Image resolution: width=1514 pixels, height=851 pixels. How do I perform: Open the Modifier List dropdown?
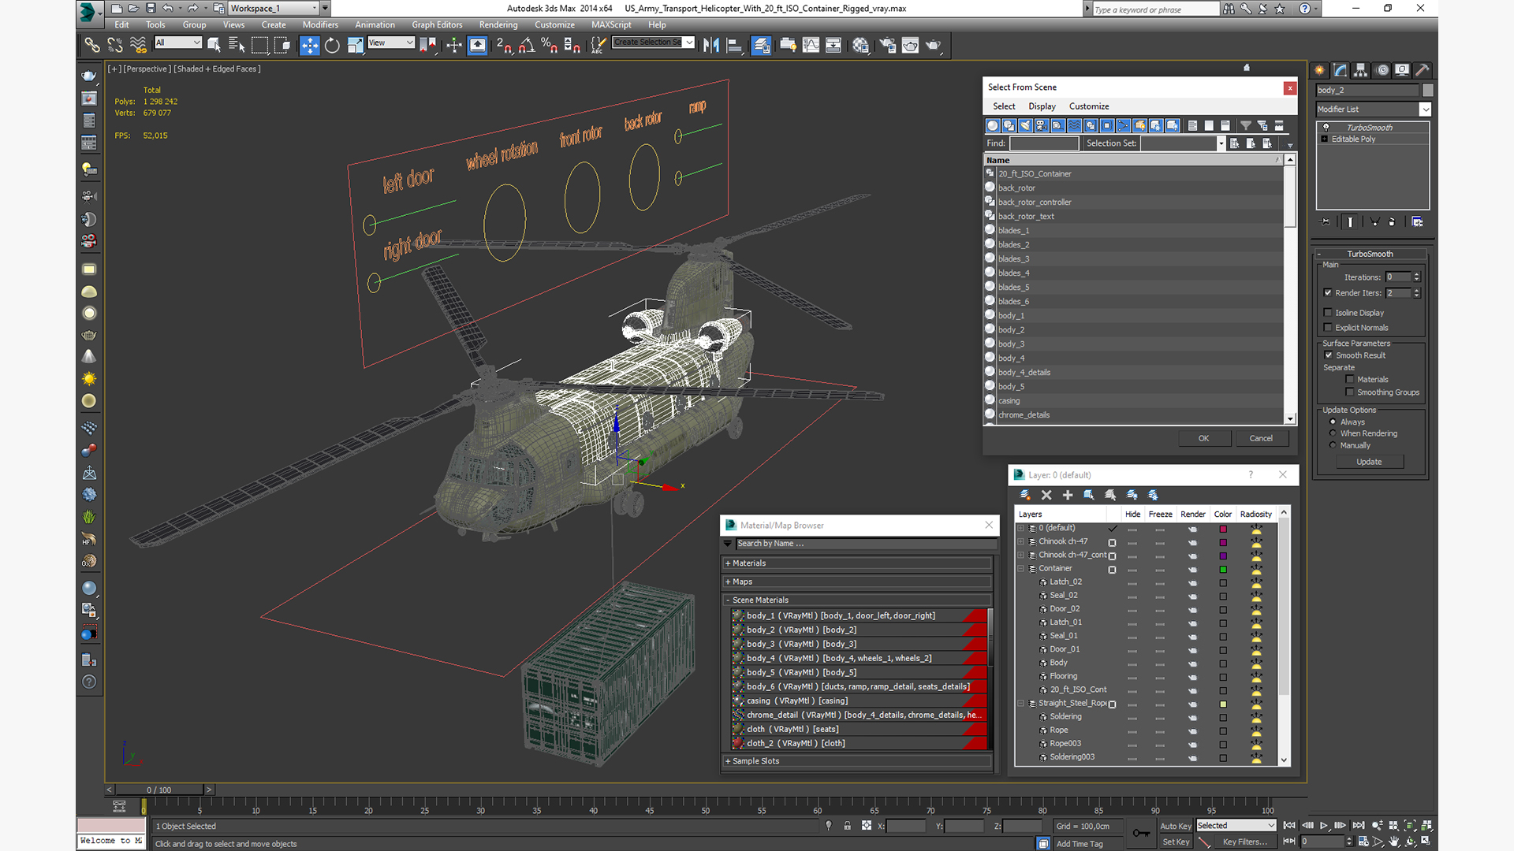tap(1373, 110)
